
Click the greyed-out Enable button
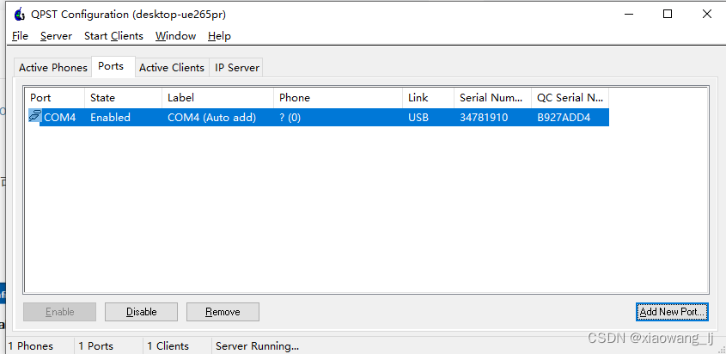[60, 312]
